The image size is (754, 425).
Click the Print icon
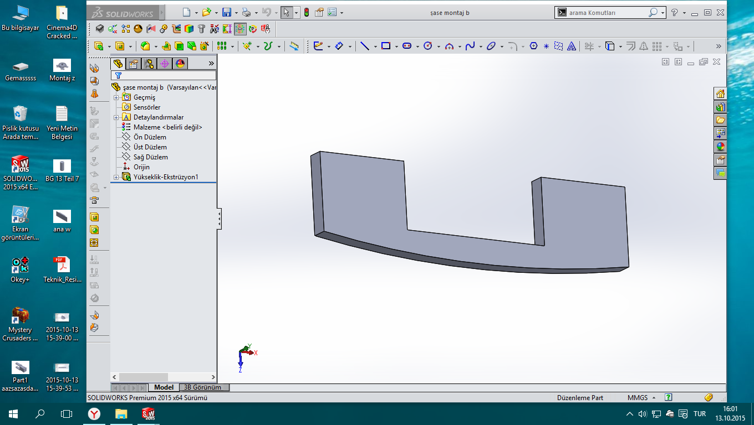(246, 12)
